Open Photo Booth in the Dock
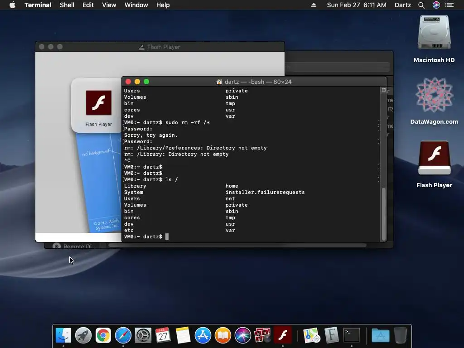464x348 pixels. point(262,335)
